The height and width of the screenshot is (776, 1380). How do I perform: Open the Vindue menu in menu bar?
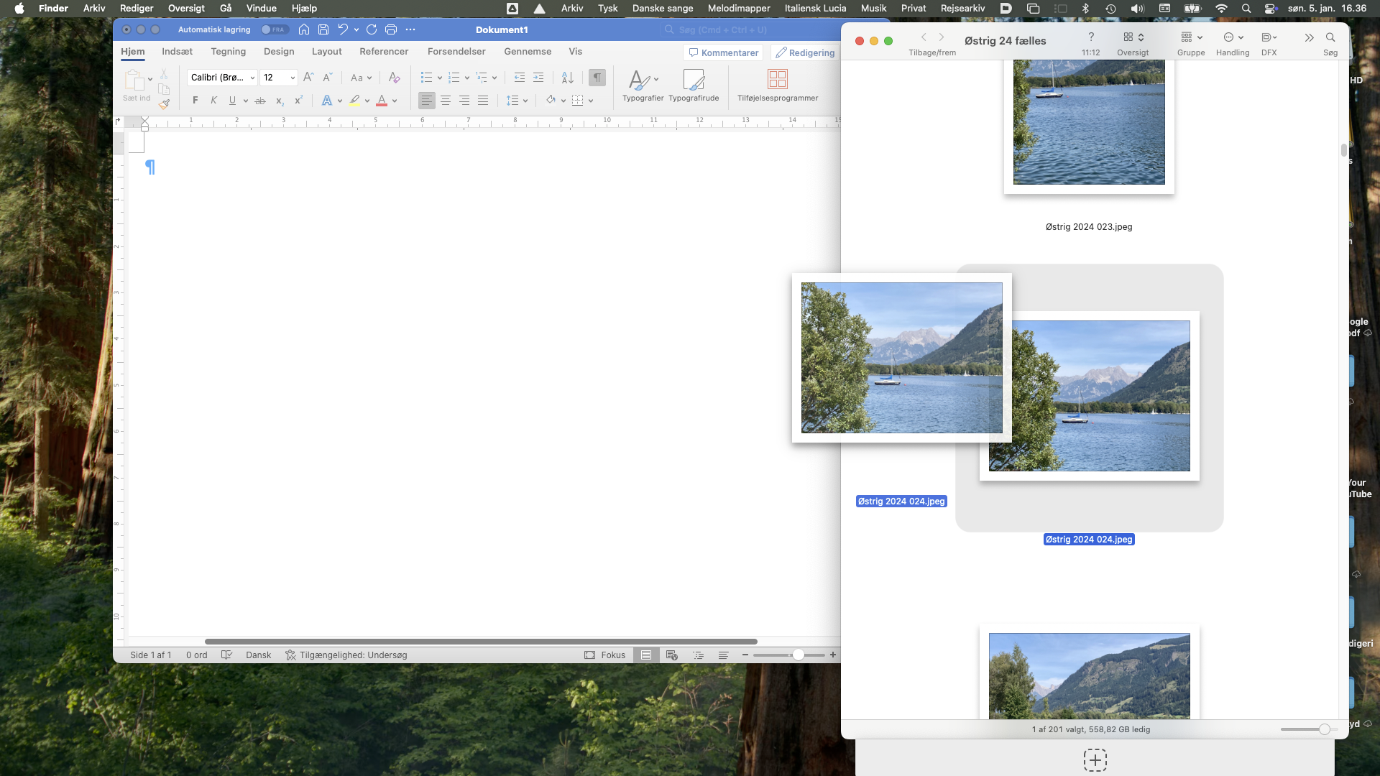[x=261, y=8]
